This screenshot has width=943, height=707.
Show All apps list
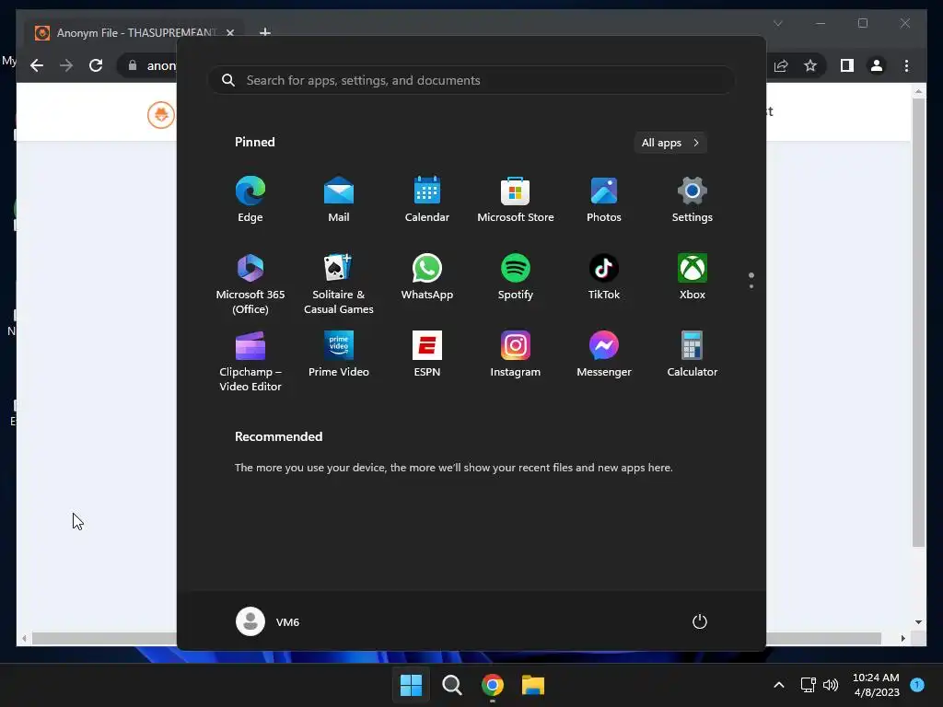pyautogui.click(x=670, y=143)
